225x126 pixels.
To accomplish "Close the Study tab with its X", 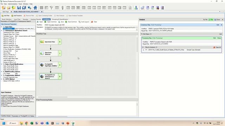I will coord(41,12).
